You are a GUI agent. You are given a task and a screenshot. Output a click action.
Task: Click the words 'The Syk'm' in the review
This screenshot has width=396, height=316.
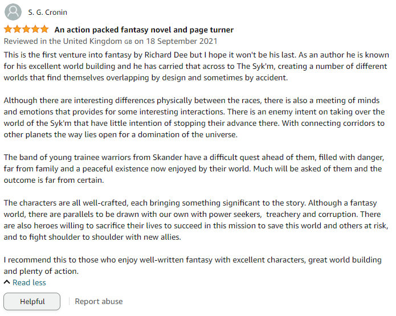tap(255, 67)
